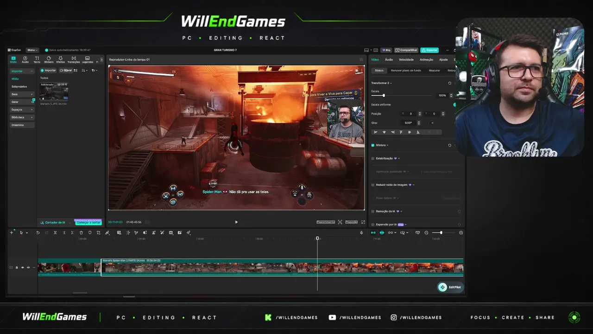Viewport: 593px width, 334px height.
Task: Mute the timeline track audio
Action: [x=28, y=268]
